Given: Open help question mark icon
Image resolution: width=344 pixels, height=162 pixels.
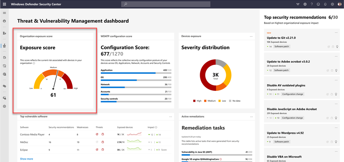Looking at the screenshot, I should (x=312, y=4).
